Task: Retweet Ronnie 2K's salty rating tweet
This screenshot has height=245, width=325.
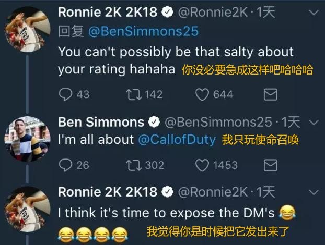Action: [133, 94]
